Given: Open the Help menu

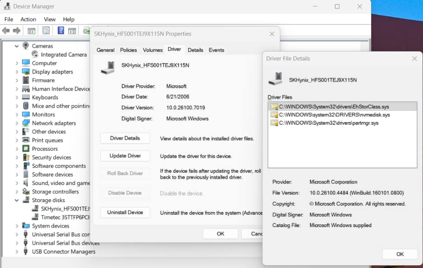Looking at the screenshot, I should (69, 19).
